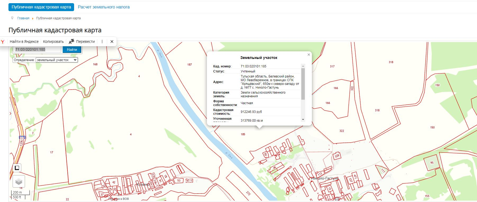477x202 pixels.
Task: Click the Копировать option
Action: pyautogui.click(x=53, y=42)
